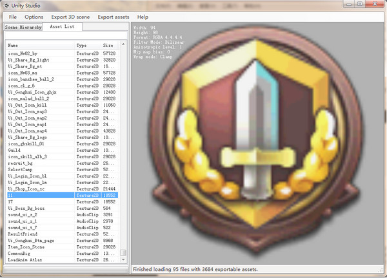The width and height of the screenshot is (387, 278).
Task: Select the LoadAnim Atlas asset
Action: [x=63, y=259]
